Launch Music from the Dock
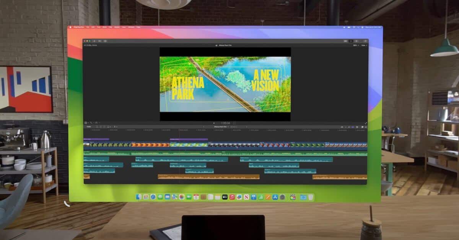Screen dimensions: 459x240 click(x=232, y=197)
